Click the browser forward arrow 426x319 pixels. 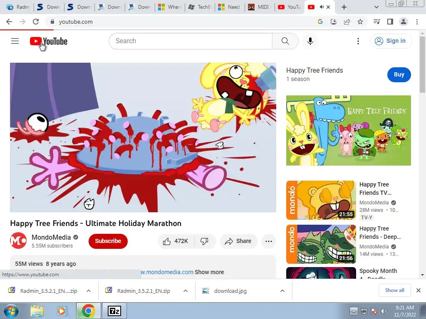pyautogui.click(x=22, y=22)
